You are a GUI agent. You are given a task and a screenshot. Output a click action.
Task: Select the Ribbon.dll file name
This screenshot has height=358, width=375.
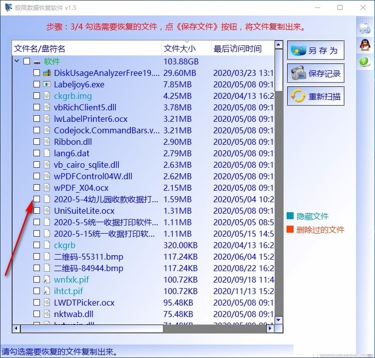tap(73, 142)
